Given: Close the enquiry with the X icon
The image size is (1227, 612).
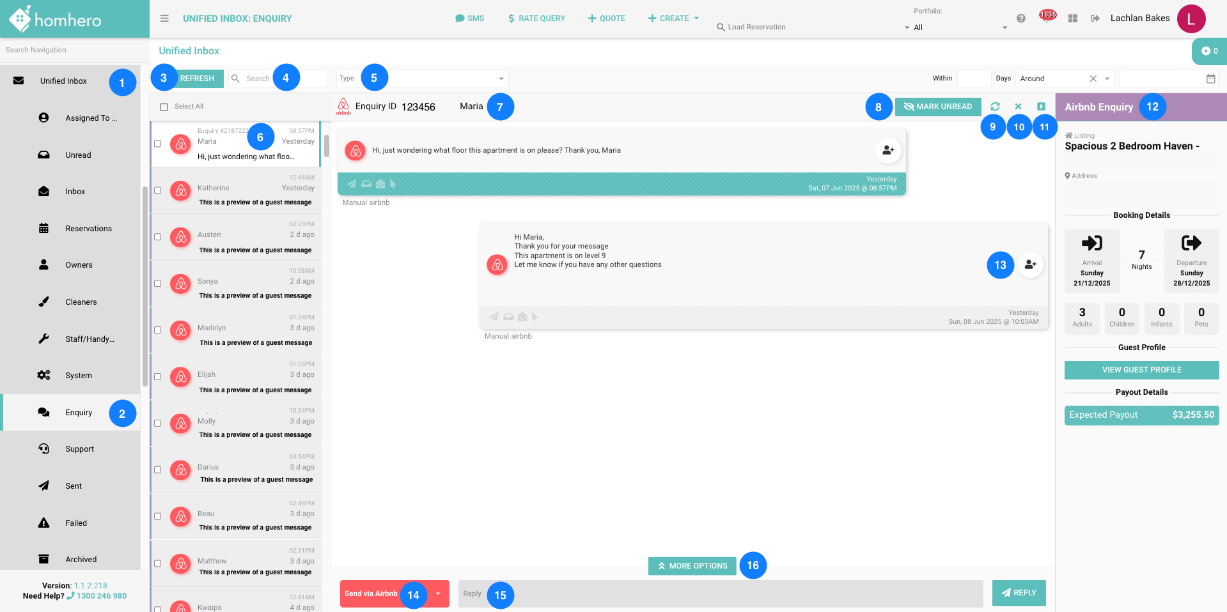Looking at the screenshot, I should pyautogui.click(x=1019, y=107).
